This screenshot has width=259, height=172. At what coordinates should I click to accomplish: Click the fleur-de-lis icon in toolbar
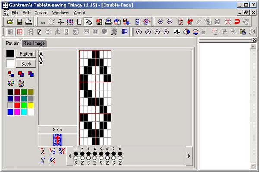coord(177,32)
